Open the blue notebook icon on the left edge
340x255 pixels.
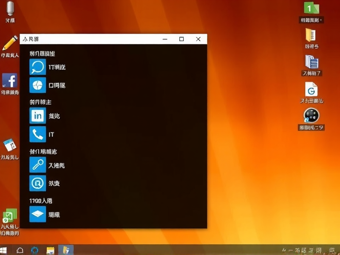pos(9,144)
